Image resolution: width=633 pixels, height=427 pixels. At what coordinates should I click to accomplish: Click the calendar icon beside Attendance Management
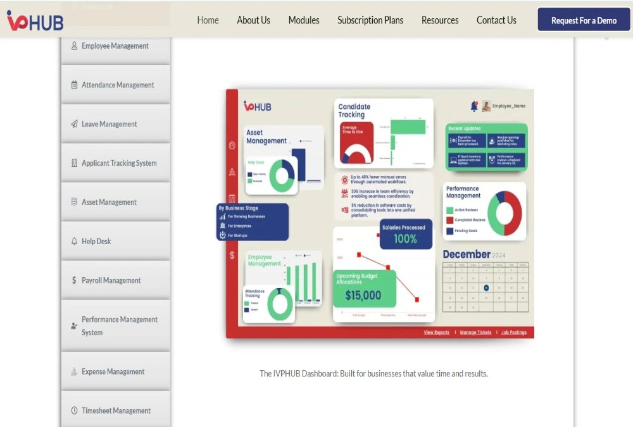point(74,85)
